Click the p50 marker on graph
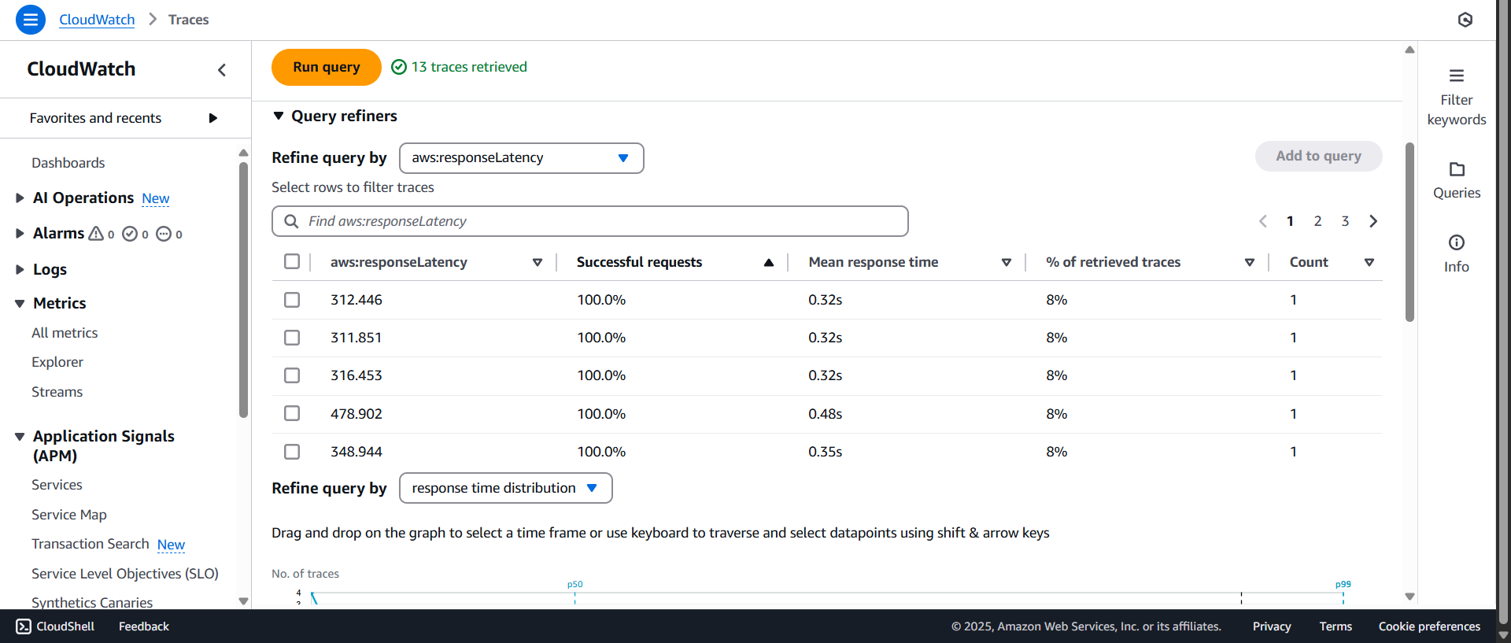1511x643 pixels. tap(575, 585)
